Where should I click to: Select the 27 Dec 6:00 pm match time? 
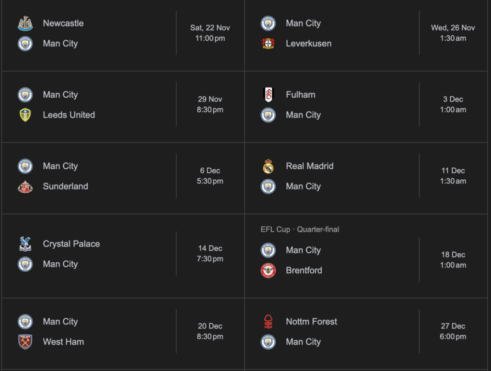(453, 331)
